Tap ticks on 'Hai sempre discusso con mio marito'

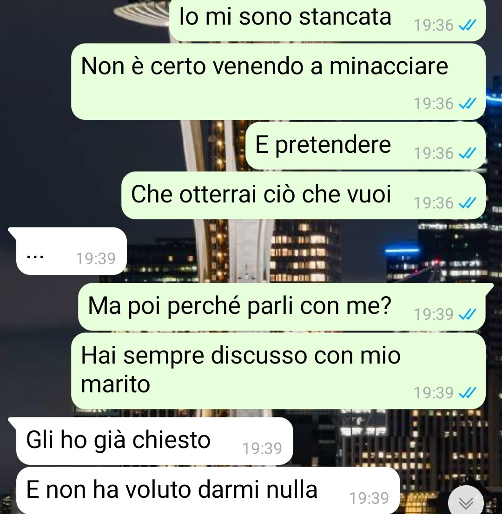(x=467, y=392)
